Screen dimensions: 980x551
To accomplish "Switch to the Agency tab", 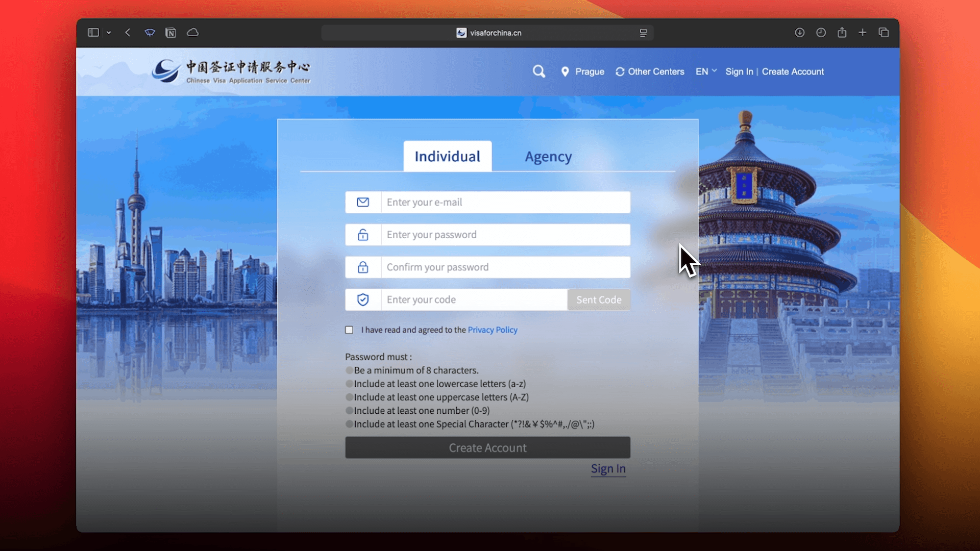I will (x=548, y=157).
